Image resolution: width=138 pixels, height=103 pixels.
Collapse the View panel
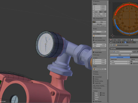[x=93, y=29]
